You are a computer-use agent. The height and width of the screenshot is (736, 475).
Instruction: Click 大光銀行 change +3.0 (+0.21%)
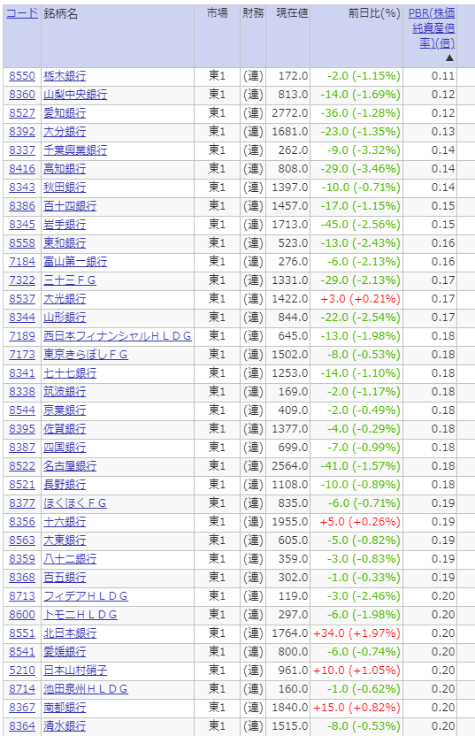[x=361, y=299]
